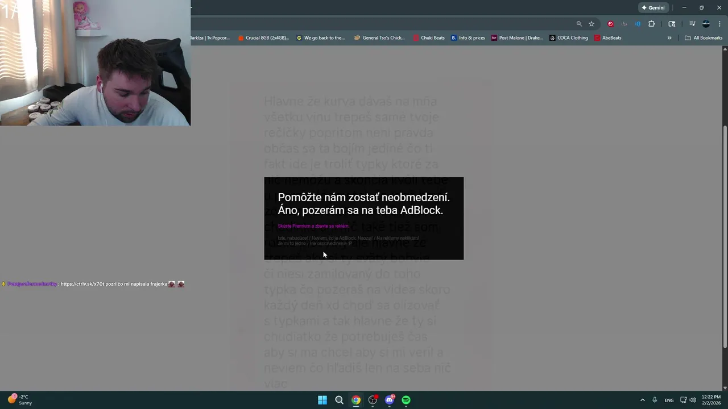Open Discord from the taskbar
Image resolution: width=728 pixels, height=409 pixels.
pos(390,400)
